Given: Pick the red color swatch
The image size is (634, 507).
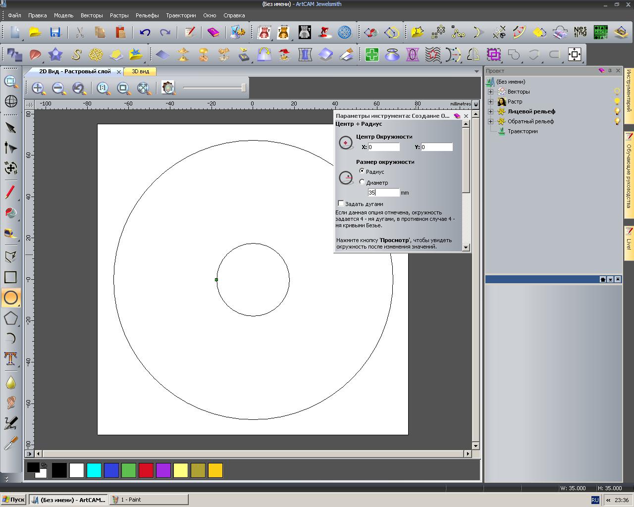Looking at the screenshot, I should click(146, 470).
